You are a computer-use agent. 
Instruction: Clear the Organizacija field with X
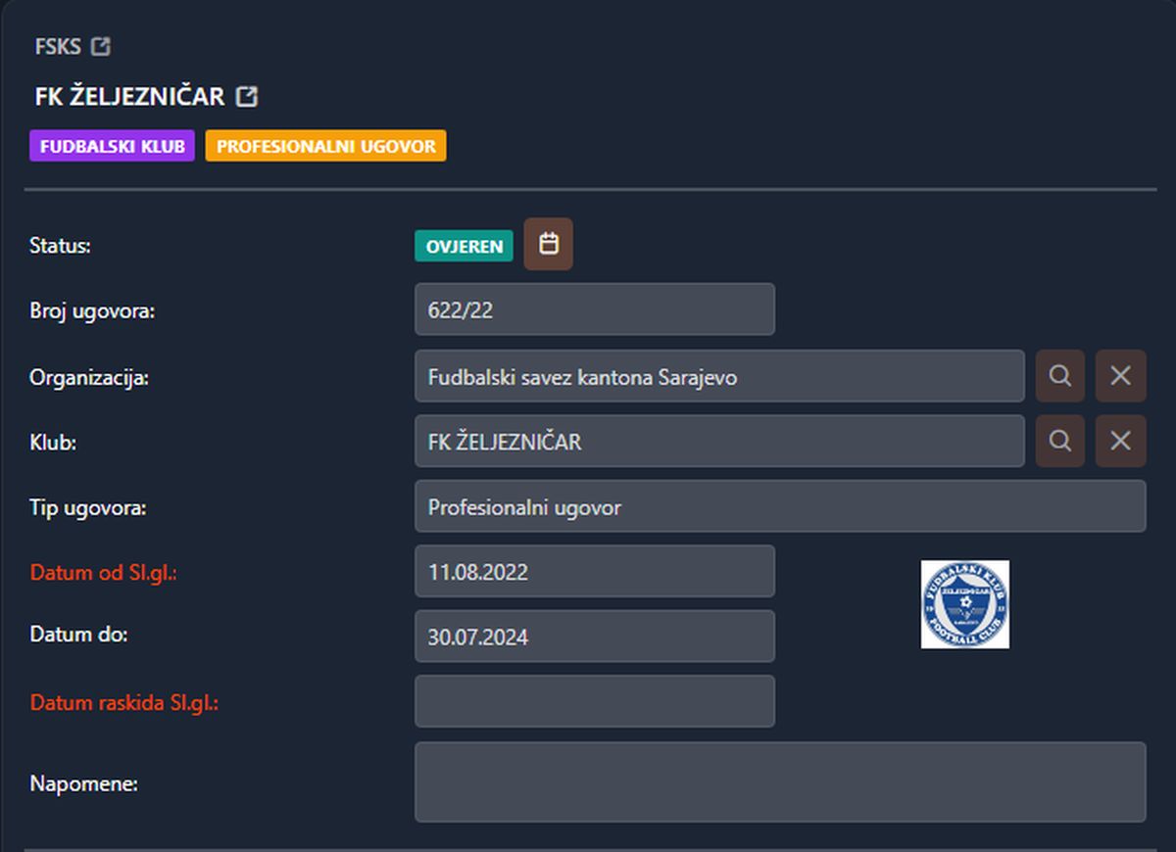click(1120, 376)
